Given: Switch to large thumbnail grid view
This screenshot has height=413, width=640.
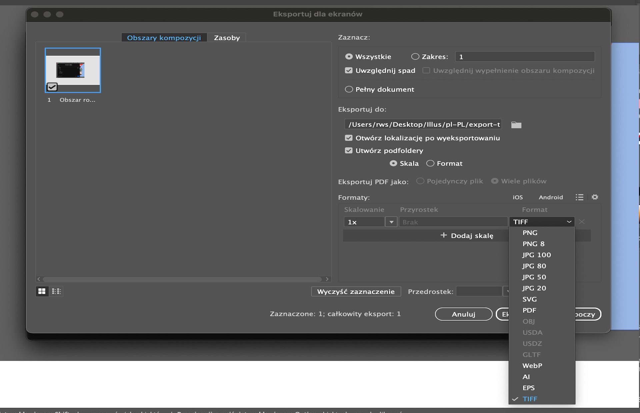Looking at the screenshot, I should point(42,291).
